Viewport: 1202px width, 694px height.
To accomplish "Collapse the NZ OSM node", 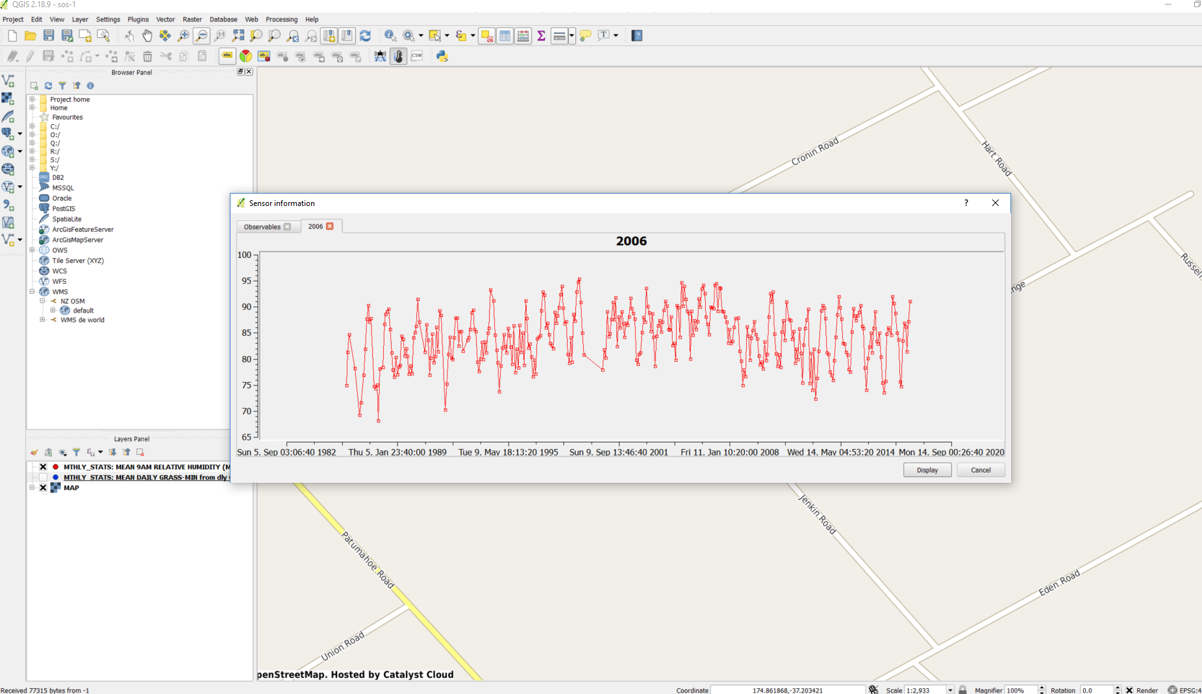I will point(42,301).
